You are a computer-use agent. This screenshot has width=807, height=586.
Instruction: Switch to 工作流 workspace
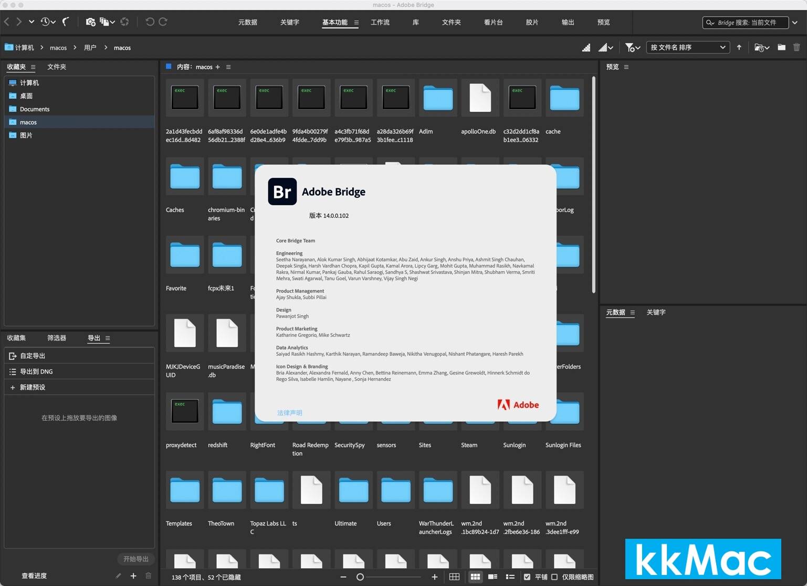point(380,23)
